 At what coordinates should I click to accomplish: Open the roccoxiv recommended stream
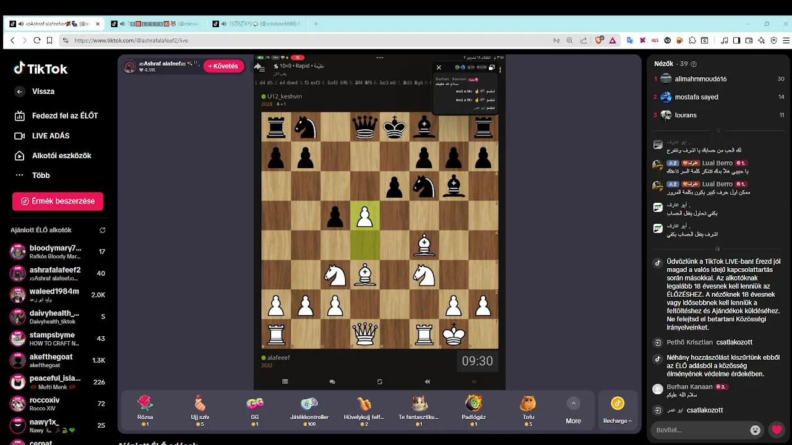[58, 404]
